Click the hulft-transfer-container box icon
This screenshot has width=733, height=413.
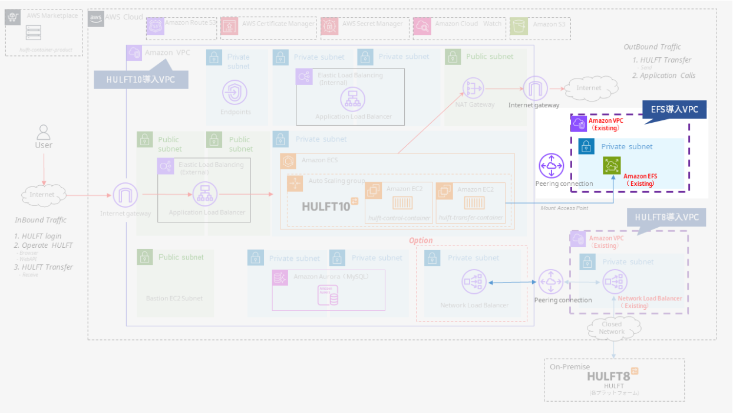point(474,204)
